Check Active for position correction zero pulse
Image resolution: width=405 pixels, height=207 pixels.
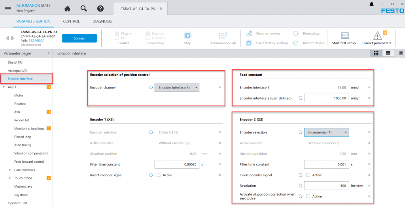[308, 196]
